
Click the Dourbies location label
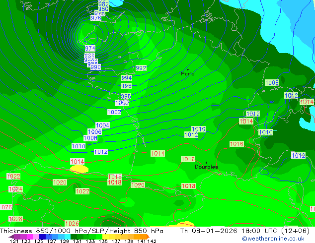point(206,167)
